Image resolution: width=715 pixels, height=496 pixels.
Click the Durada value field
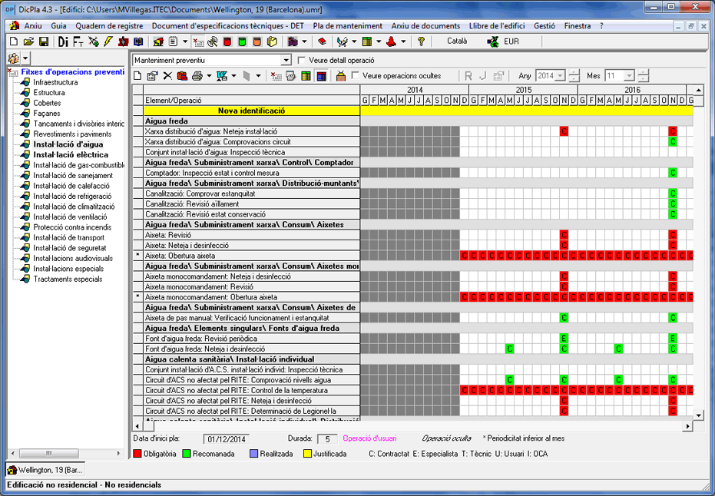point(327,439)
